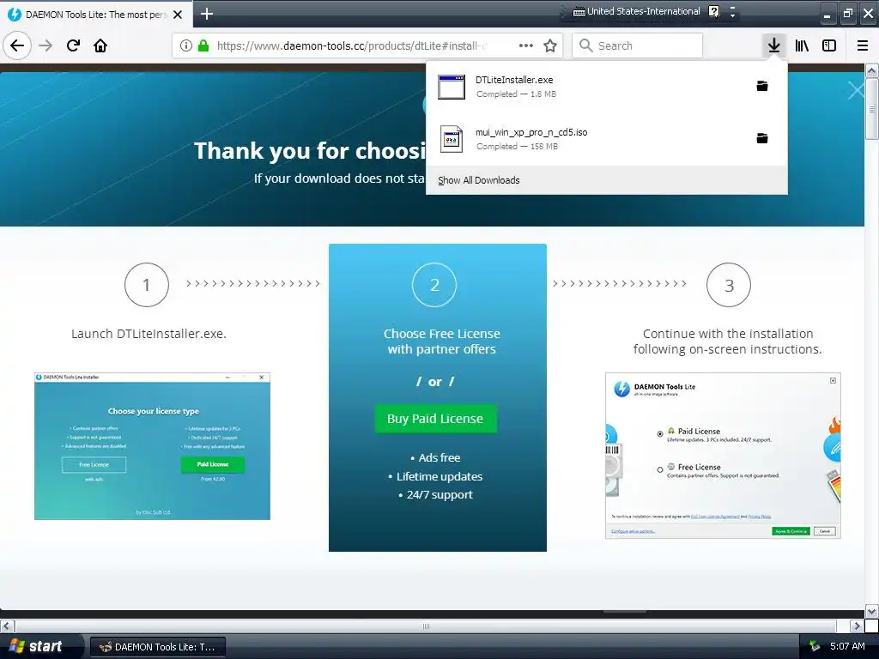Screen dimensions: 879x659
Task: Open containing folder for mui_win_xp_pro_n_cd5.iso
Action: coord(762,138)
